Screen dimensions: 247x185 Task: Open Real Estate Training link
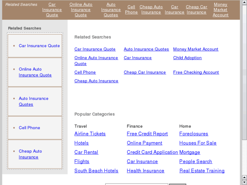(202, 171)
